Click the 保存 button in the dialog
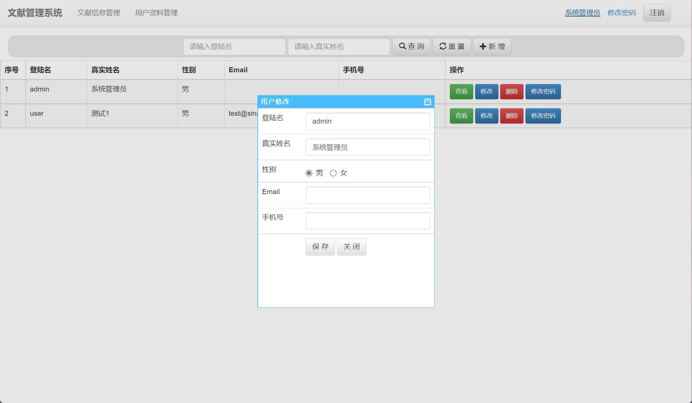The image size is (692, 403). tap(320, 247)
